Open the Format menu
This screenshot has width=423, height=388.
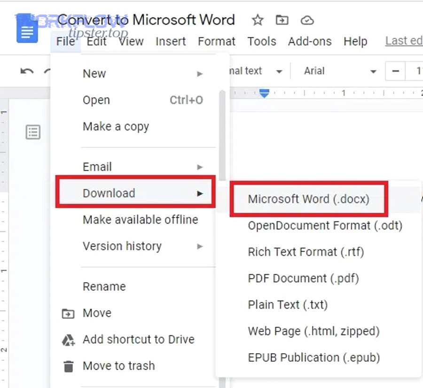[x=216, y=41]
